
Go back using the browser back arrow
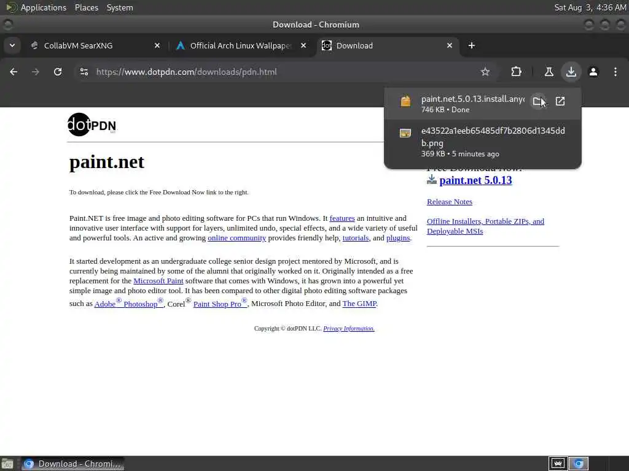[x=14, y=72]
